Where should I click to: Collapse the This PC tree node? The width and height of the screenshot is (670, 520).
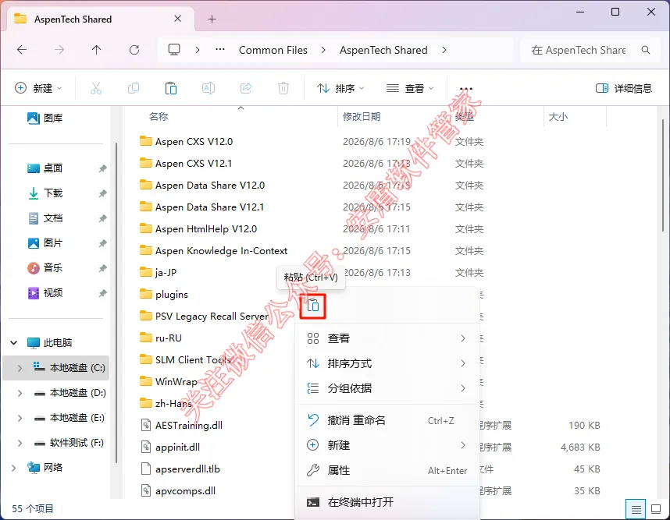tap(14, 342)
